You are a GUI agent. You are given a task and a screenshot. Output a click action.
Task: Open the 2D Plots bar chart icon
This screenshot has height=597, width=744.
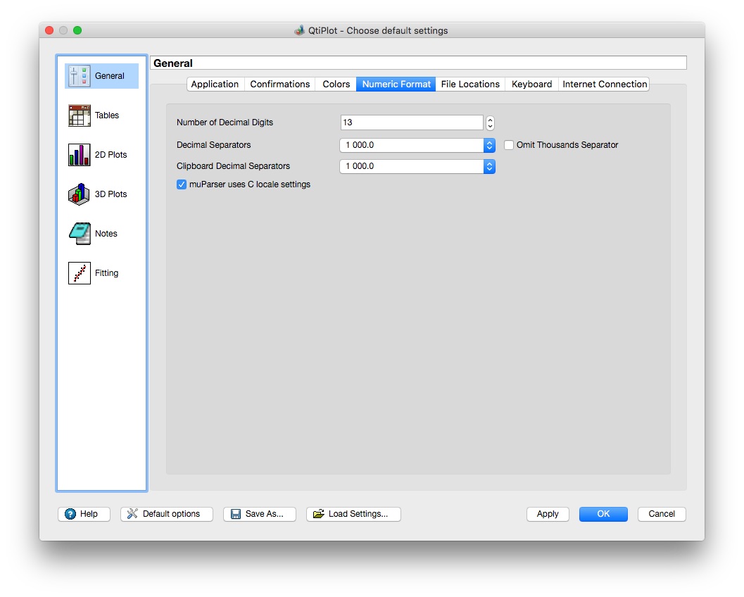tap(80, 155)
